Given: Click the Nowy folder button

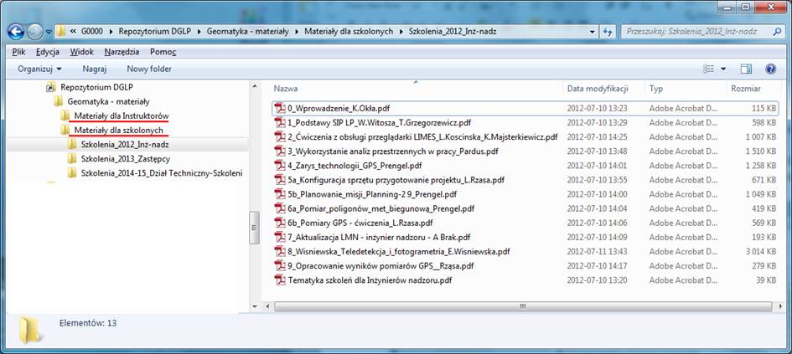Looking at the screenshot, I should 149,69.
